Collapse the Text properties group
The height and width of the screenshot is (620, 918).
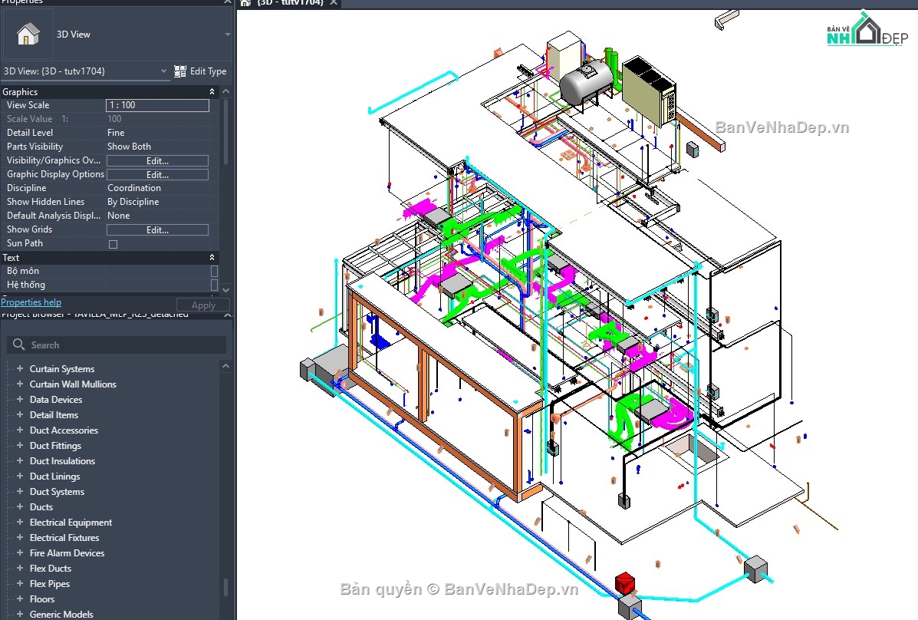[212, 258]
